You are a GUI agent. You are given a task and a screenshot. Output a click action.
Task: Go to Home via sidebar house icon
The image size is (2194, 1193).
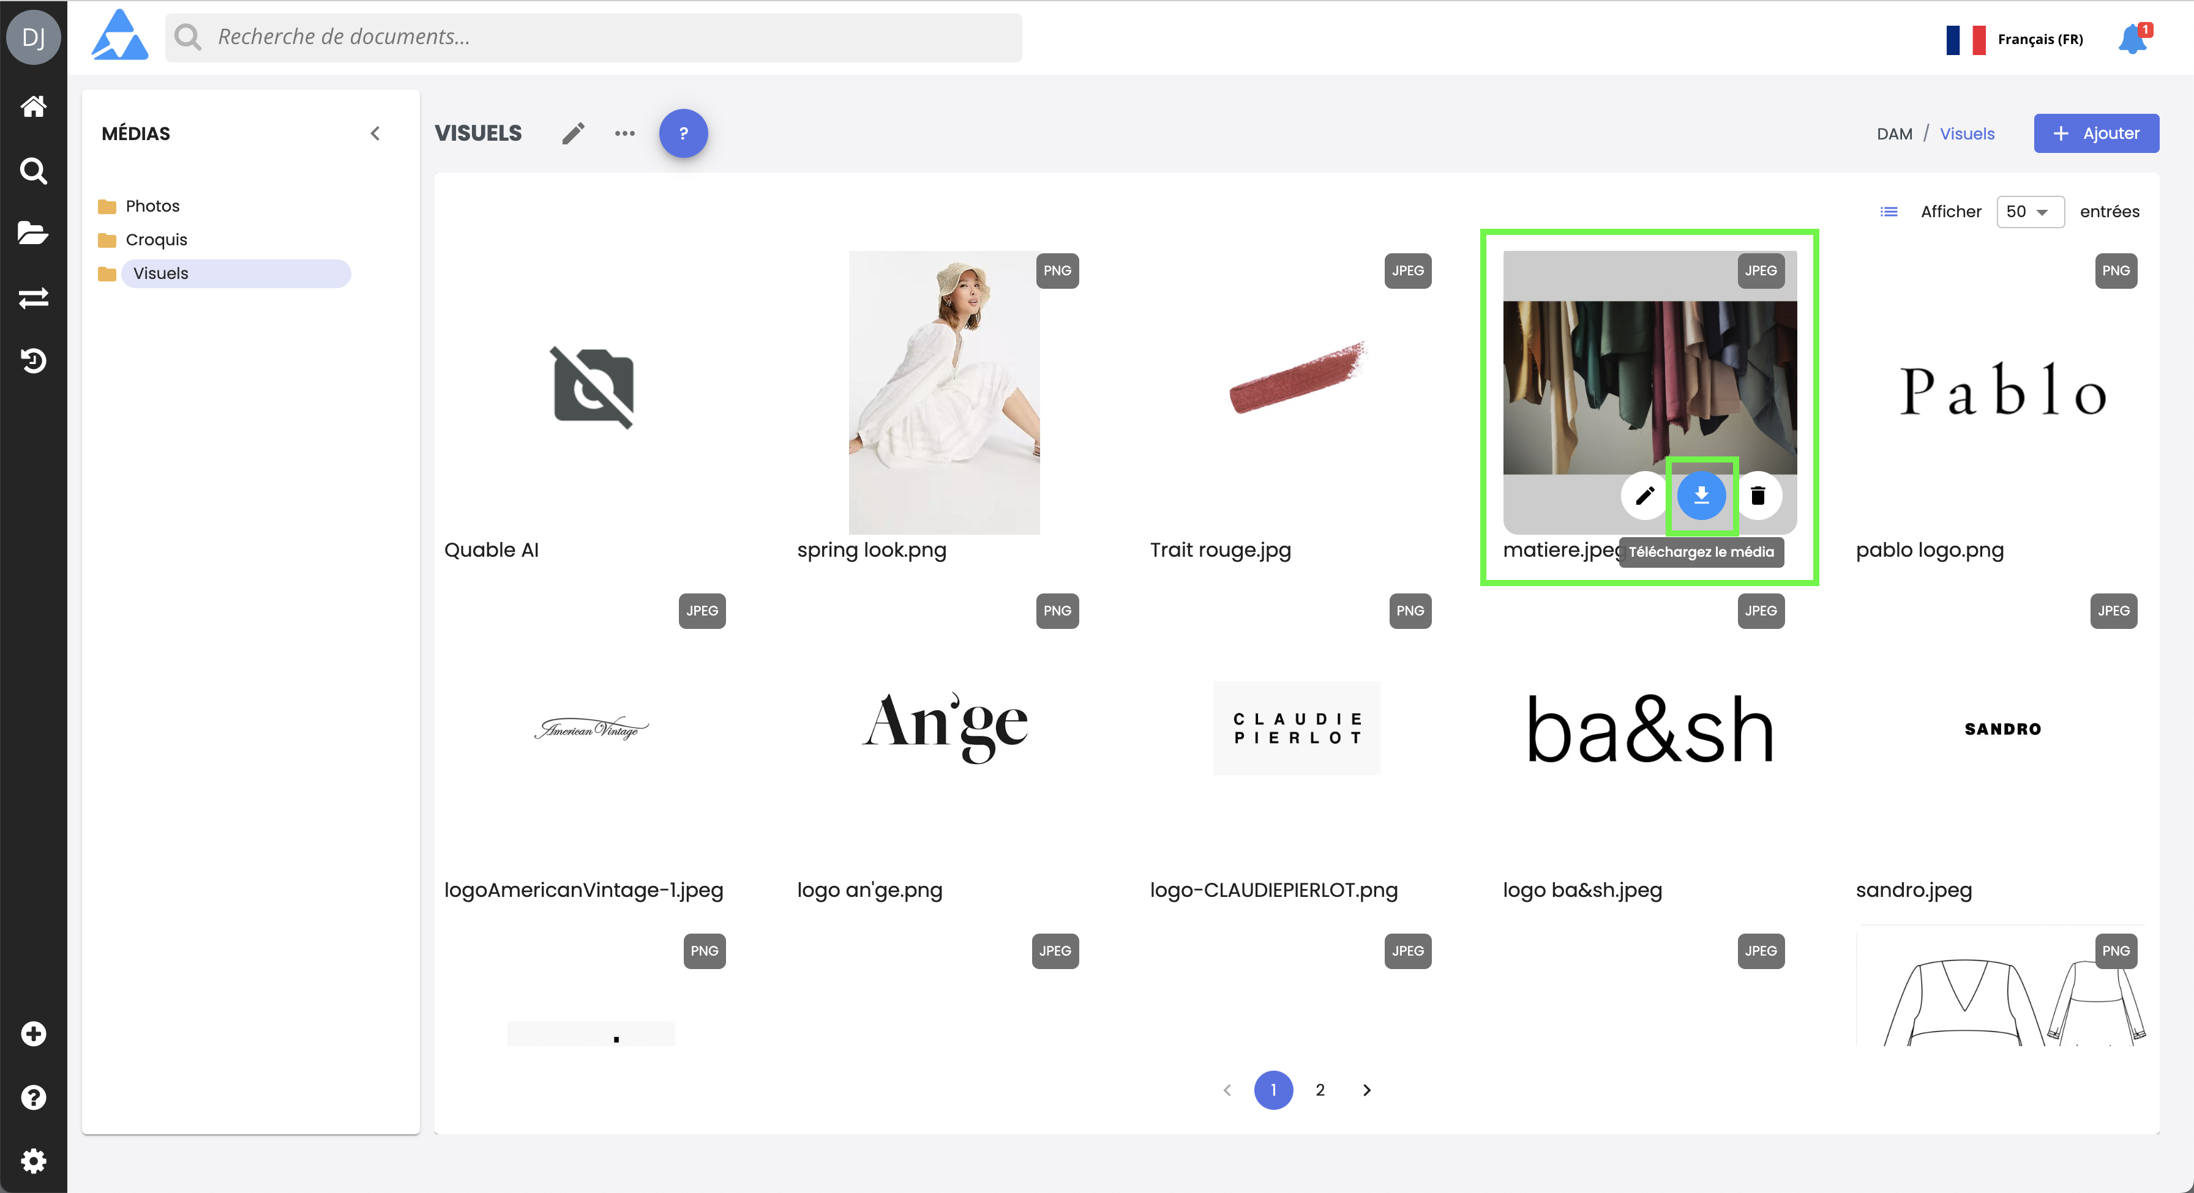click(x=33, y=106)
